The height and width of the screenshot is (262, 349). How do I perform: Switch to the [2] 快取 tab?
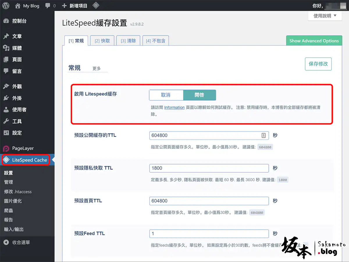pos(102,41)
